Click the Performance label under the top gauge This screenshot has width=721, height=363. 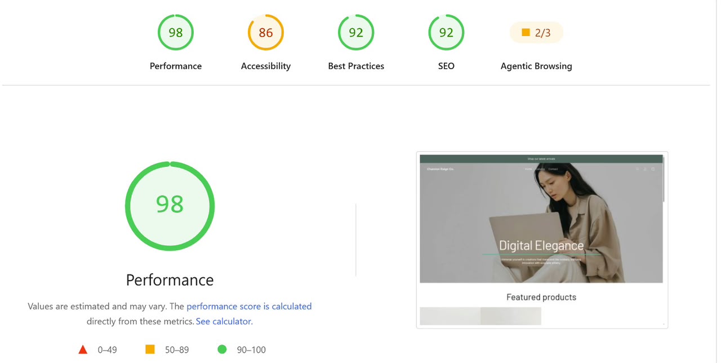coord(176,66)
